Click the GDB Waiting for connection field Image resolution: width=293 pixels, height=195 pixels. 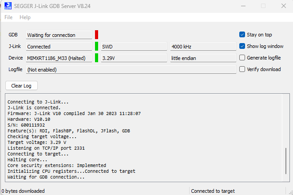point(59,35)
